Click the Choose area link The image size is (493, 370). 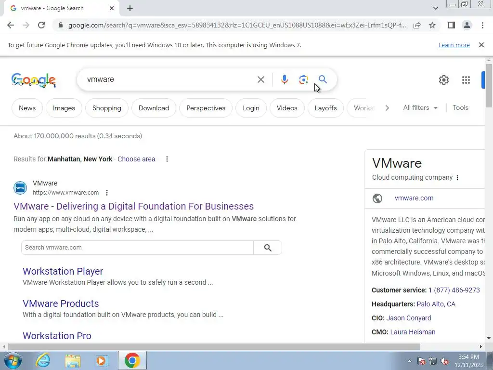pyautogui.click(x=136, y=159)
